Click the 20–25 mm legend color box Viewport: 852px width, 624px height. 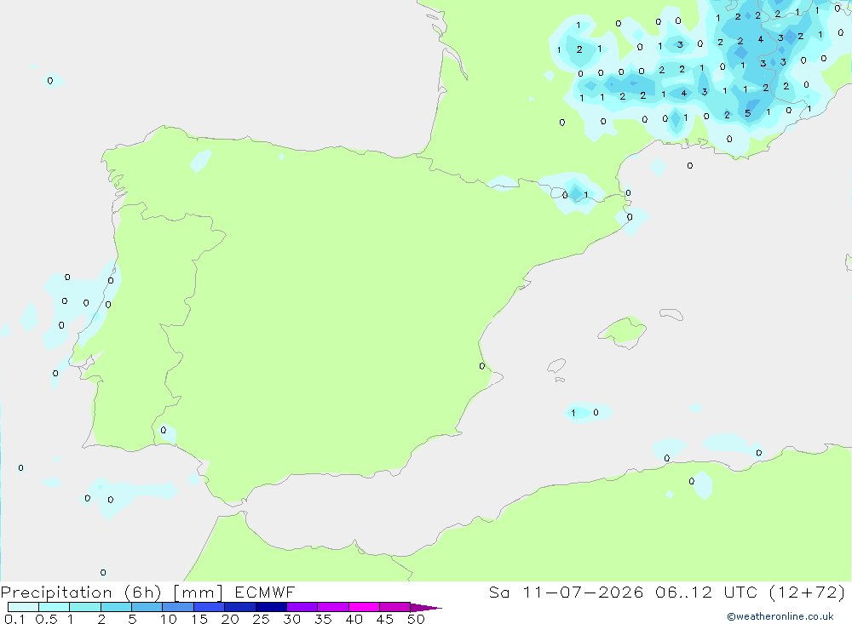[x=239, y=607]
